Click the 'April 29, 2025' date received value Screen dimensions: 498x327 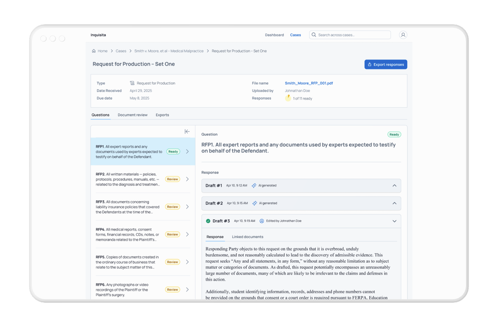tap(141, 91)
